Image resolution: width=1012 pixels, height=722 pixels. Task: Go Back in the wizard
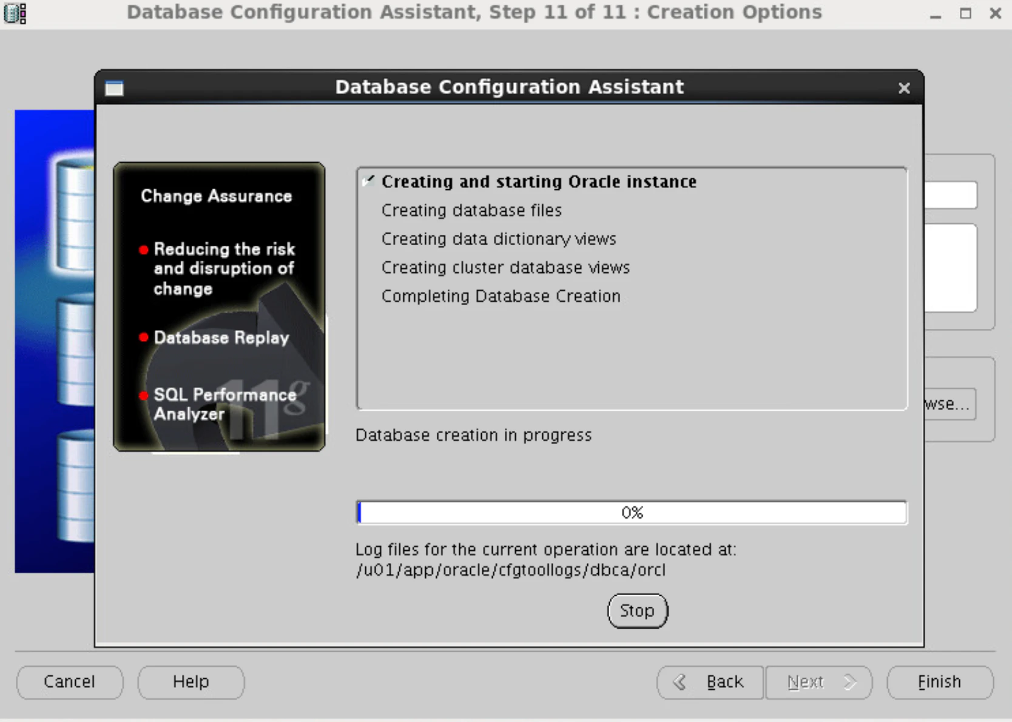pos(710,683)
